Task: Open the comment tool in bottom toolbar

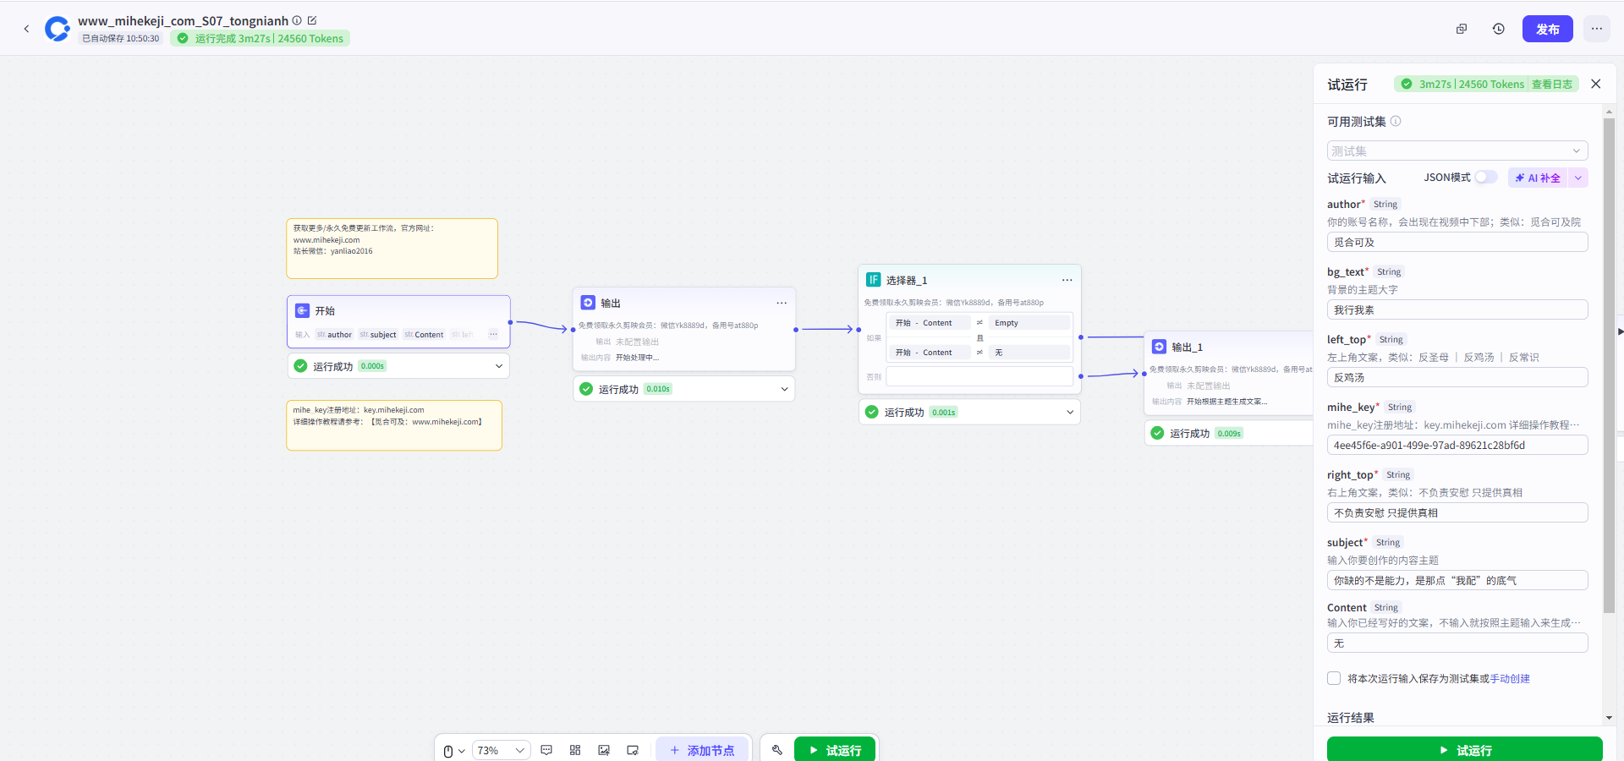Action: click(x=546, y=750)
